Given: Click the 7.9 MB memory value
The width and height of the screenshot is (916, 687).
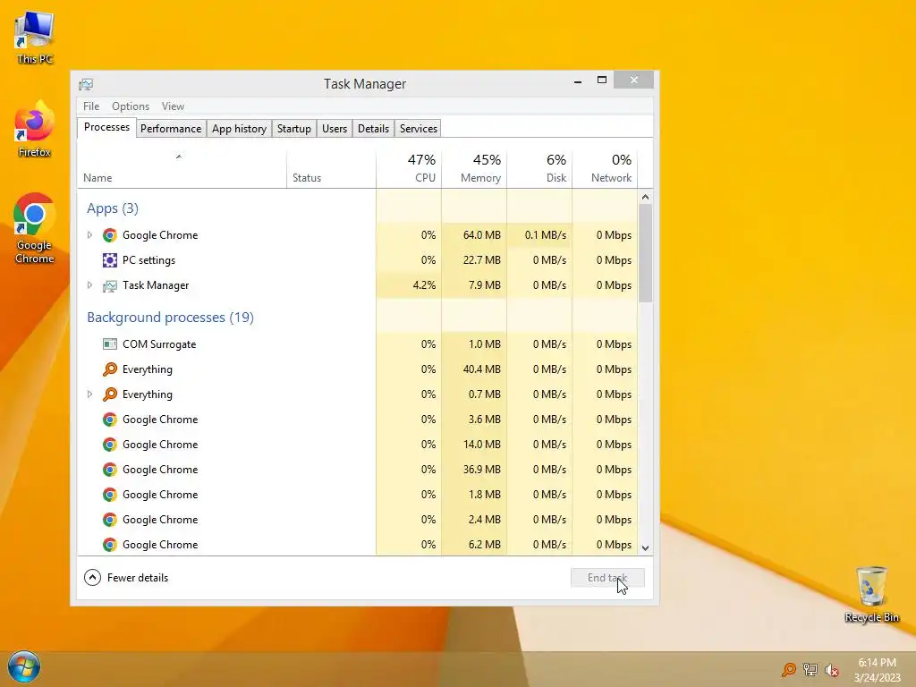Looking at the screenshot, I should coord(485,285).
